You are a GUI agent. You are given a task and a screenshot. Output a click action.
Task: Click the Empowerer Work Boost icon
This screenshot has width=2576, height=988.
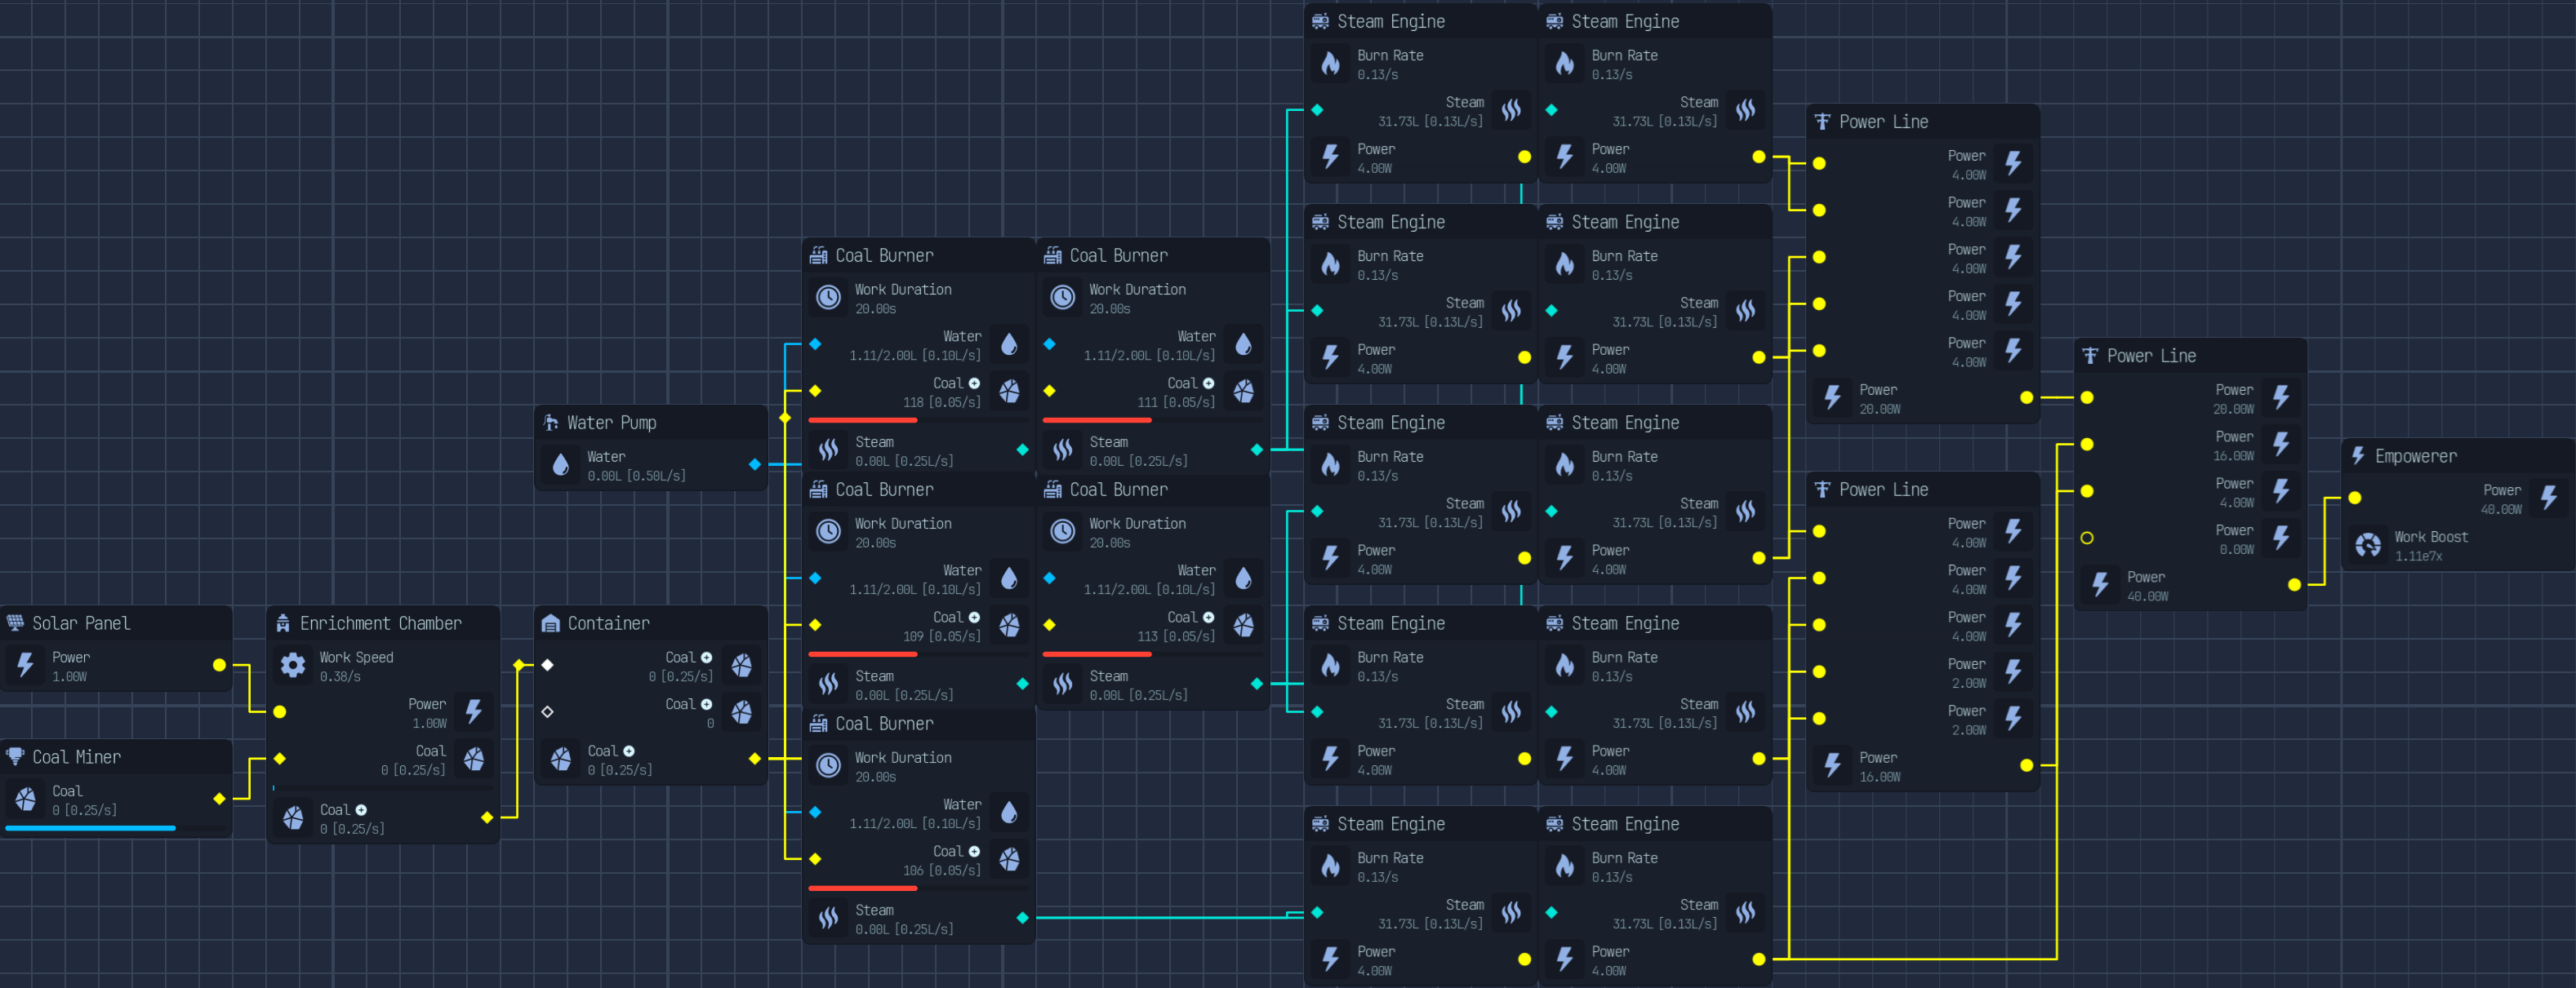point(2368,546)
